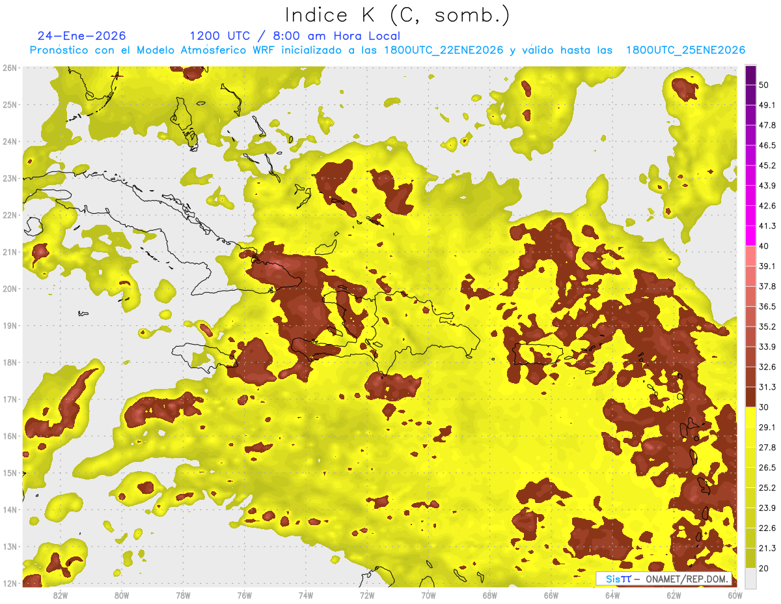Click the '1200 UTC / 8:00 am Hora Local' text

pos(294,36)
